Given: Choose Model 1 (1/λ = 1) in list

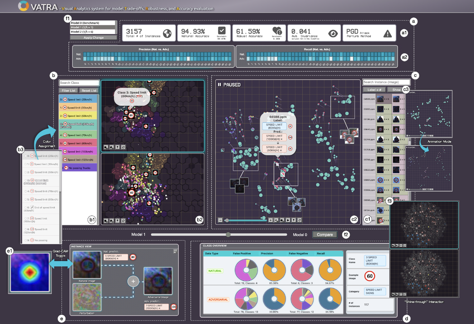Looking at the screenshot, I should click(x=93, y=27).
